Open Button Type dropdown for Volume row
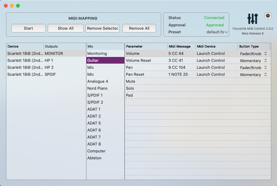 (254, 54)
